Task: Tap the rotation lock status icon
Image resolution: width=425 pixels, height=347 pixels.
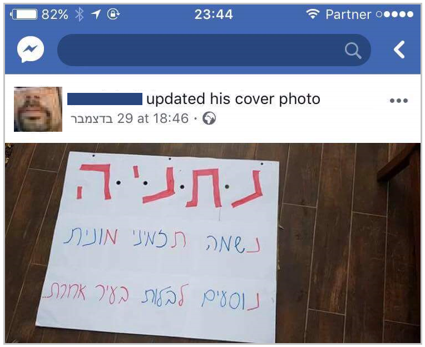Action: point(113,14)
